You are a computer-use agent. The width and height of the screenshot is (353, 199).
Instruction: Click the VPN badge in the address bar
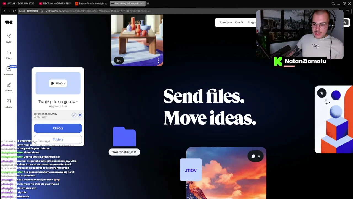[22, 11]
